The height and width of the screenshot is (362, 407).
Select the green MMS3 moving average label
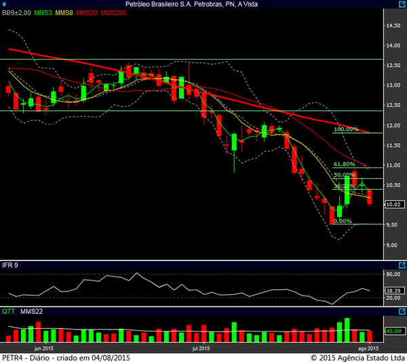[x=43, y=13]
